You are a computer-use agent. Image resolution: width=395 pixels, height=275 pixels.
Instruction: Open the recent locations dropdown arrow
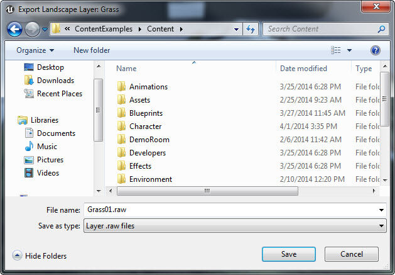pos(45,30)
